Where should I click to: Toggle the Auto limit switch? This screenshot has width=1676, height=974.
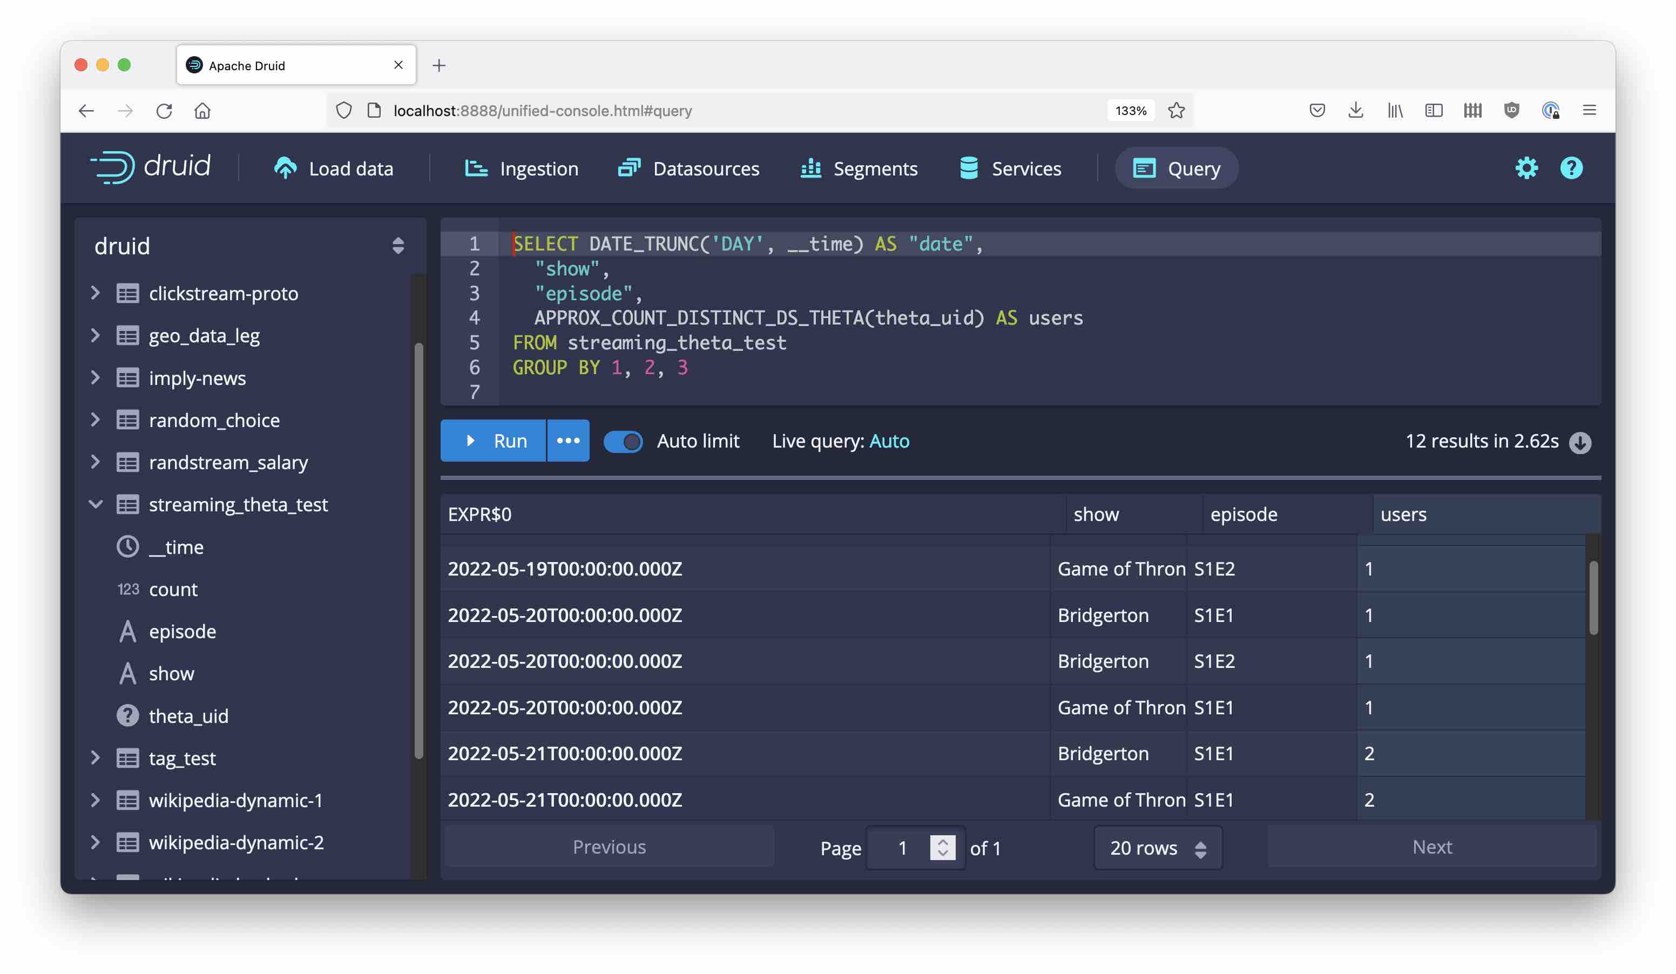pyautogui.click(x=623, y=442)
